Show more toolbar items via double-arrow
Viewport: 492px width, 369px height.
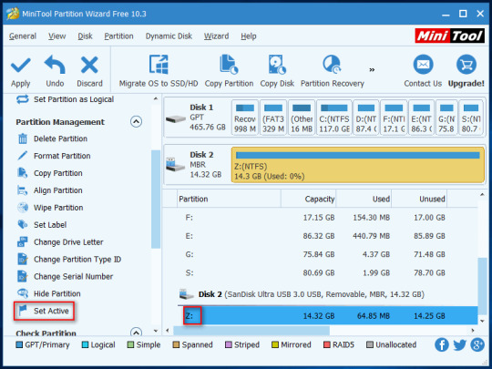coord(372,69)
